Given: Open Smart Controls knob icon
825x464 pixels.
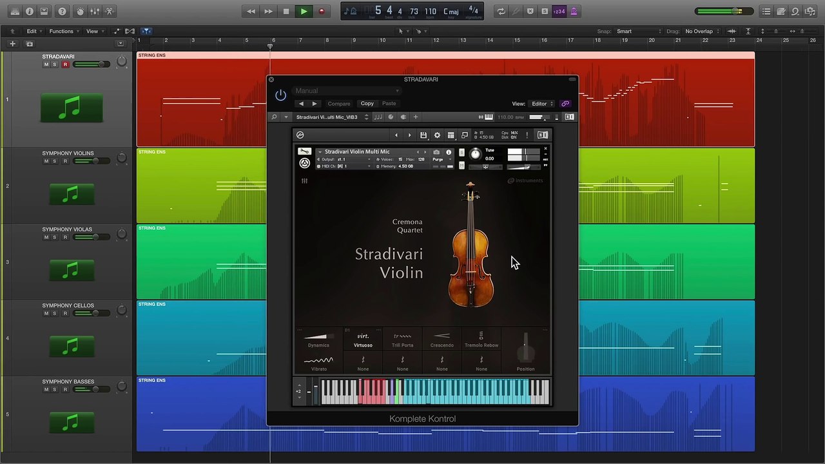Looking at the screenshot, I should pos(80,11).
